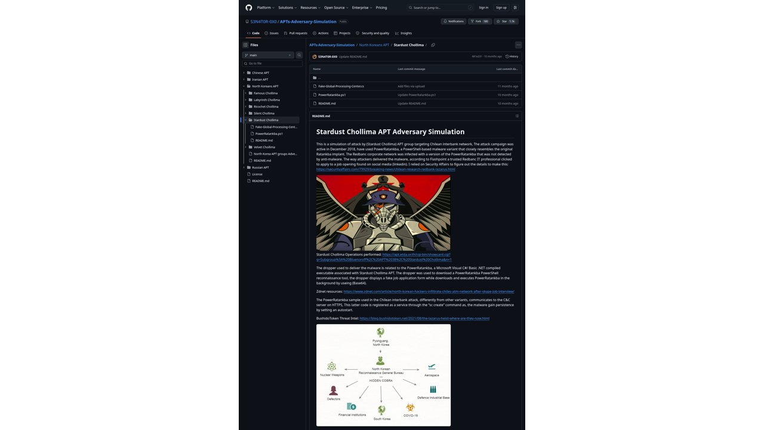Open the README outline icon
The width and height of the screenshot is (764, 430).
tap(517, 116)
